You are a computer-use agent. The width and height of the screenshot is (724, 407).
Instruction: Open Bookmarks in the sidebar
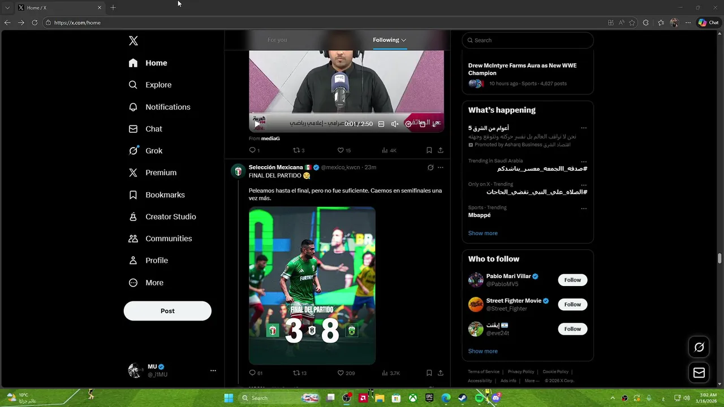(x=157, y=194)
